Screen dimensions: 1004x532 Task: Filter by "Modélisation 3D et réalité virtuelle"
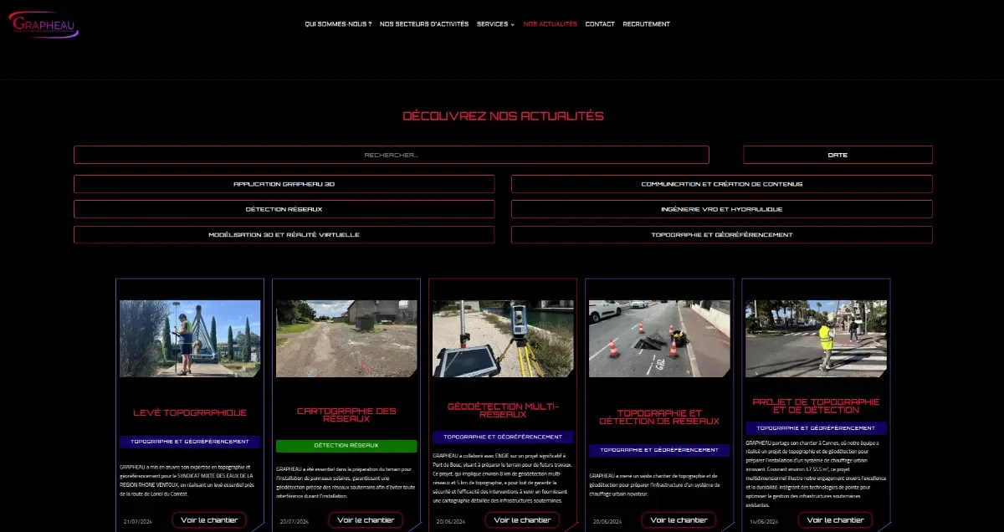pos(284,235)
